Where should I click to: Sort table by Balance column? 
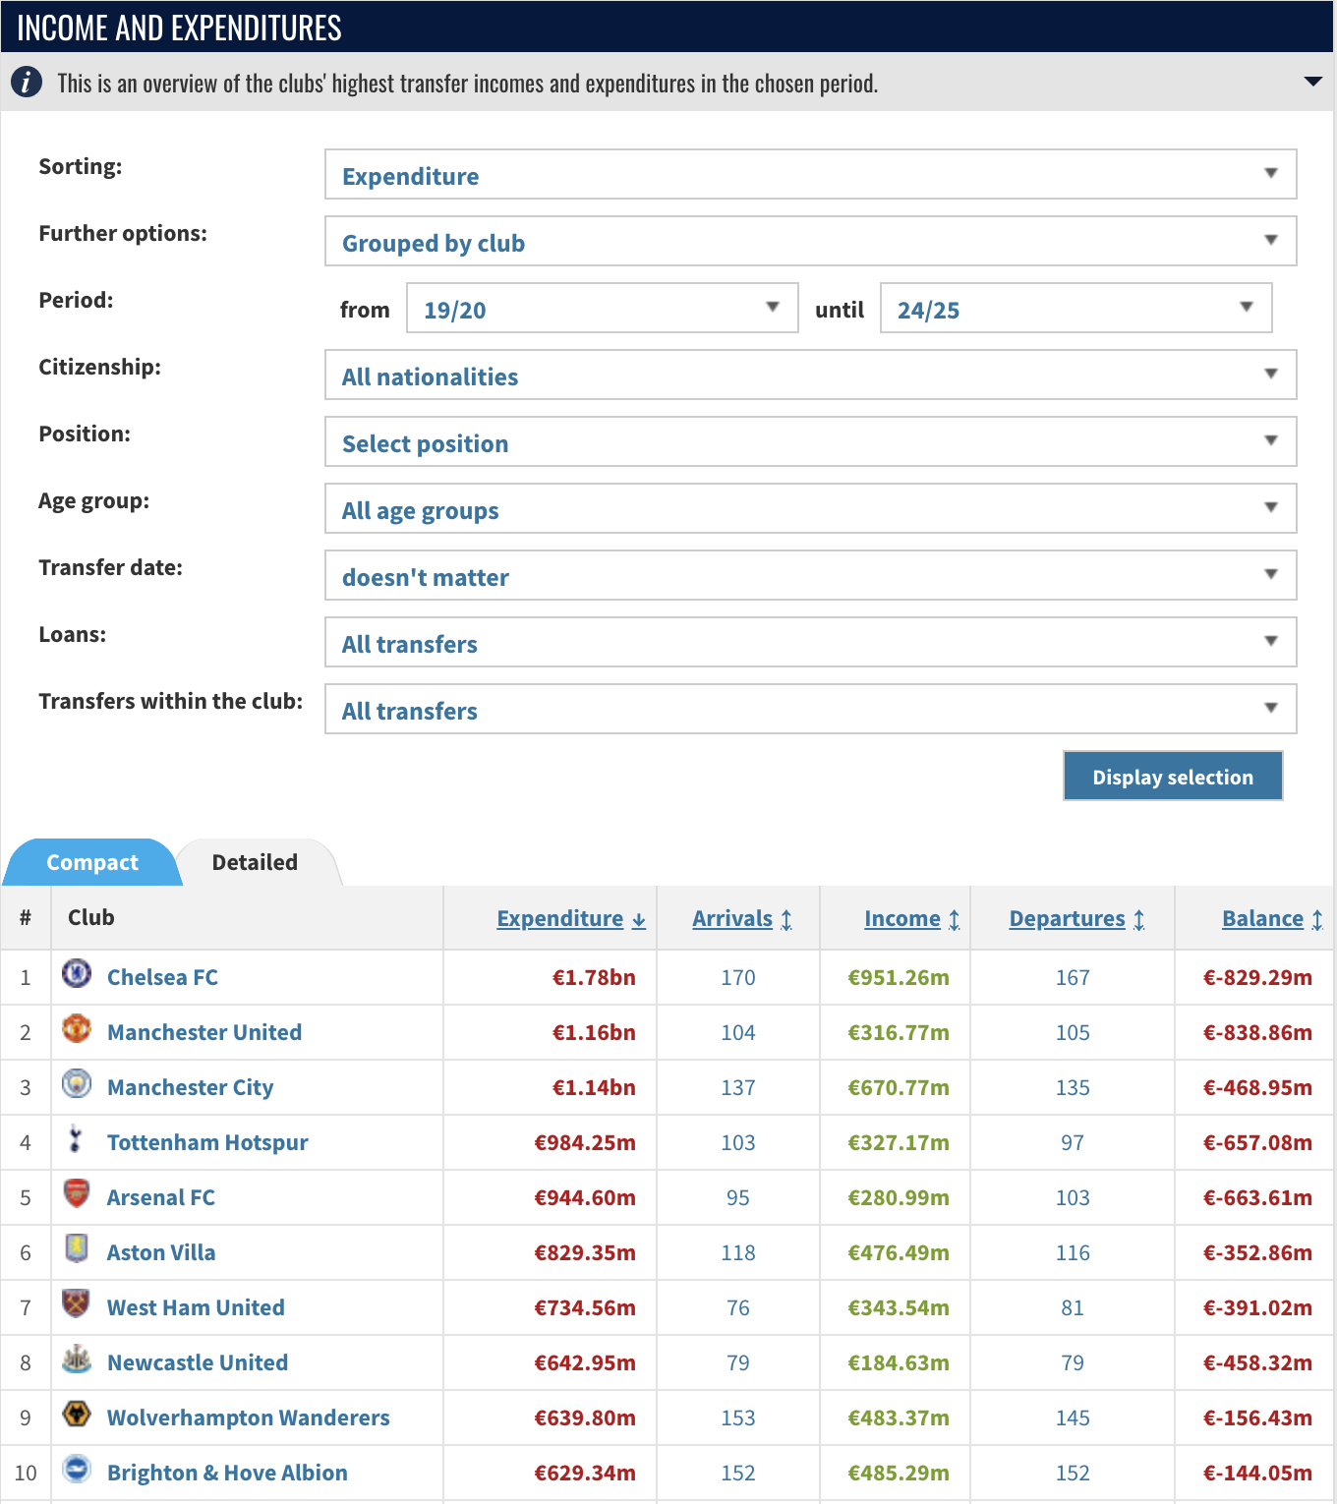click(x=1262, y=918)
